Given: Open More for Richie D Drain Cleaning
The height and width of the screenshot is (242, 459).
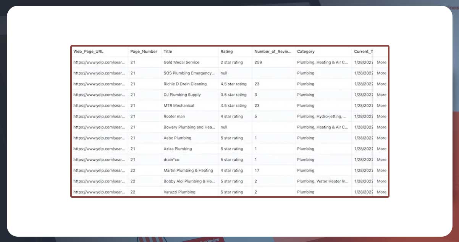Looking at the screenshot, I should point(381,84).
